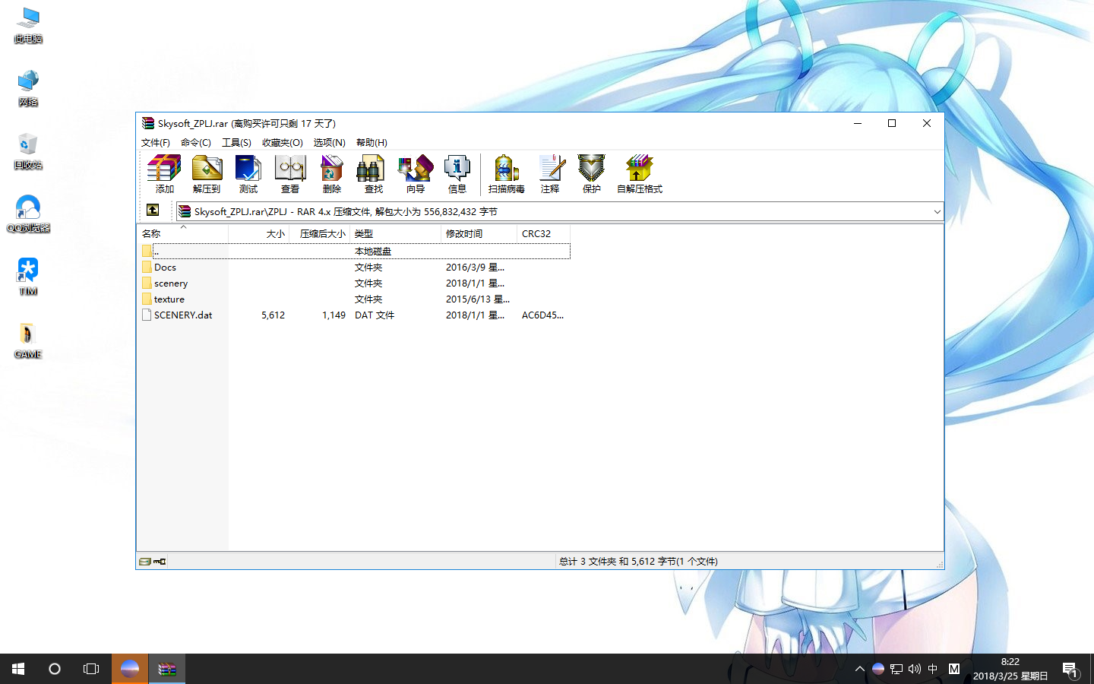This screenshot has width=1094, height=684.
Task: Sort by 压缩后大小 column header
Action: point(320,233)
